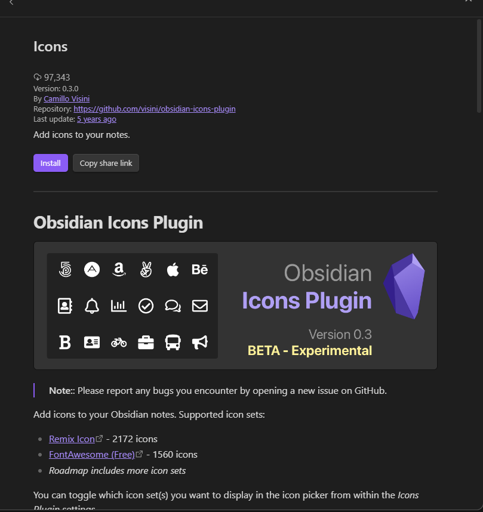Click the envelope mail icon in banner
The height and width of the screenshot is (512, 483).
199,306
